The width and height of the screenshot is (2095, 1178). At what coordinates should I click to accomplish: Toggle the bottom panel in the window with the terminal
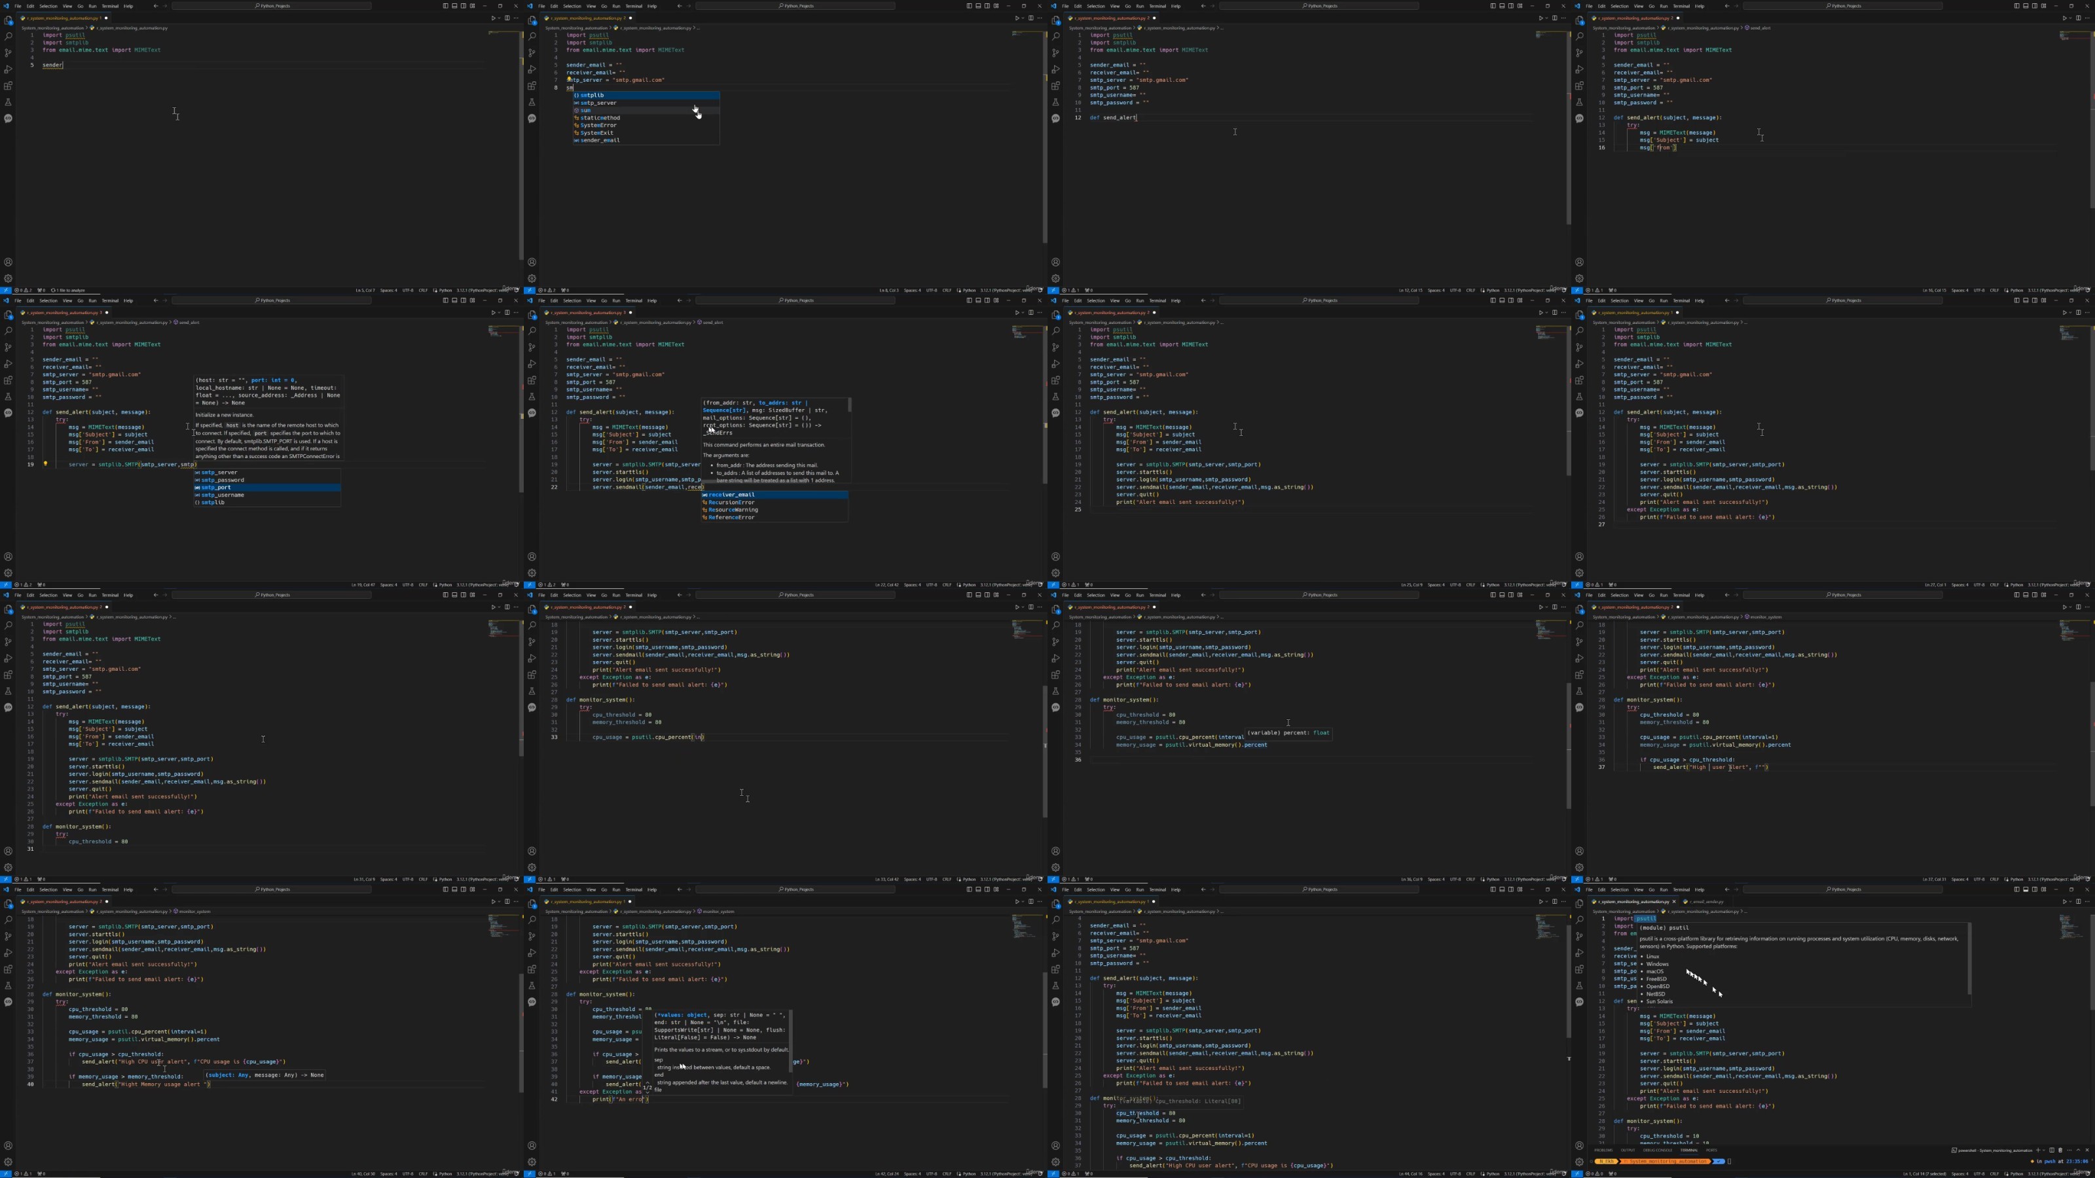click(2026, 889)
